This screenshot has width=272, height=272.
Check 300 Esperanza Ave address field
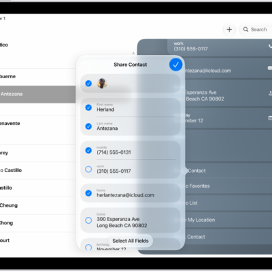click(x=88, y=220)
